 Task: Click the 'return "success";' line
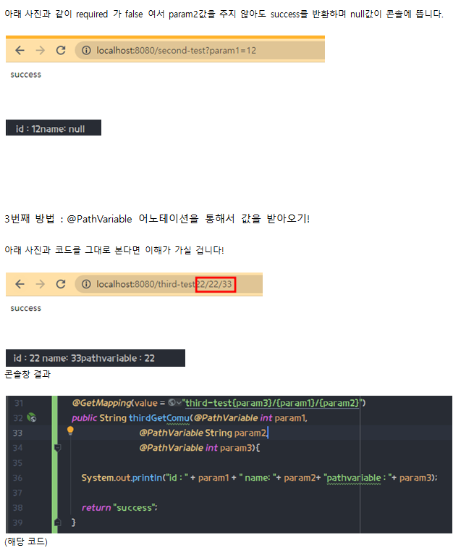pos(119,508)
